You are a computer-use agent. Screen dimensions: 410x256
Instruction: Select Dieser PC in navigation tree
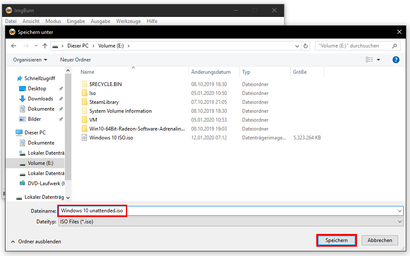(35, 133)
